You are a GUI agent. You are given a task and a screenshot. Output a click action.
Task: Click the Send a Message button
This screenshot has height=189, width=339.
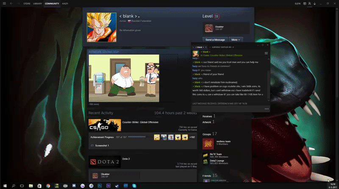click(215, 40)
